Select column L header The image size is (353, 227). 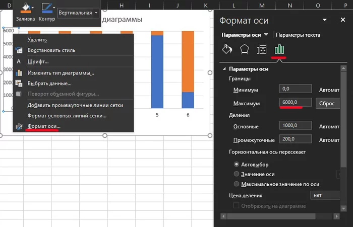233,5
